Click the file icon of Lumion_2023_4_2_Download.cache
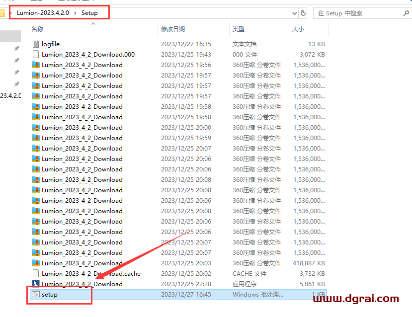412x317 pixels. [x=36, y=273]
